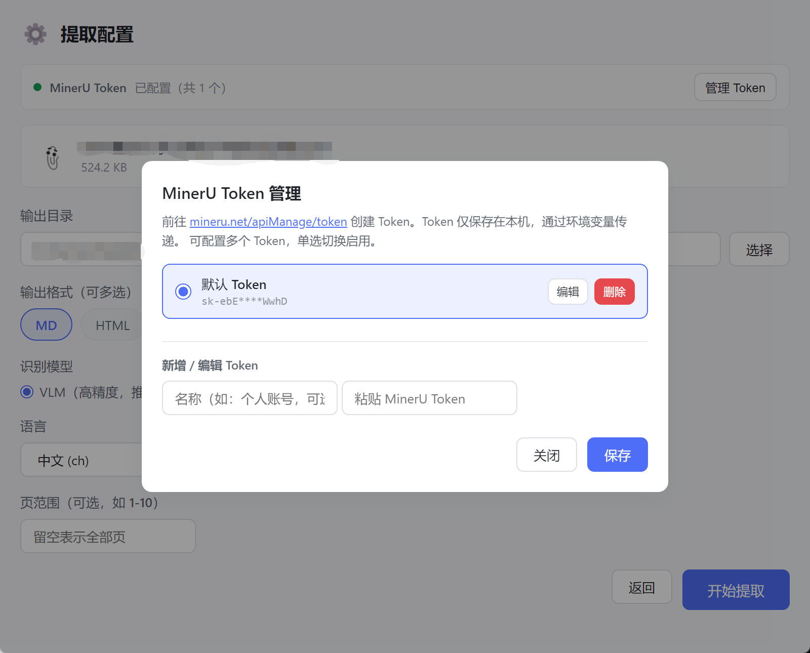The image size is (810, 653).
Task: Toggle the MD output format chip
Action: pos(46,325)
